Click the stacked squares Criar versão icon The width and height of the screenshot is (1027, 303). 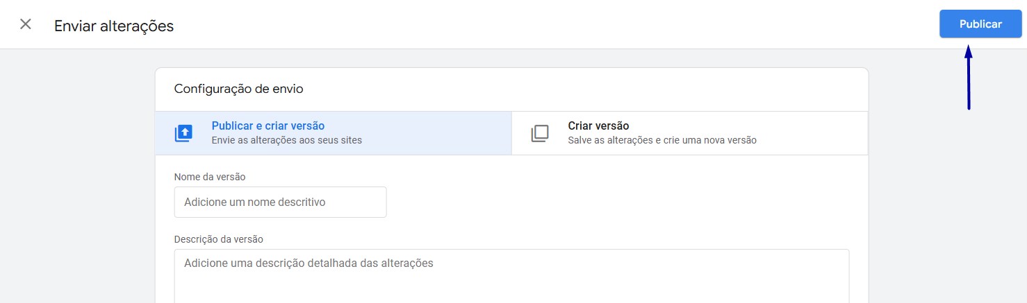(x=540, y=133)
